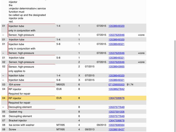Follow highlighted EU5 part link 13647599876

click(x=116, y=98)
